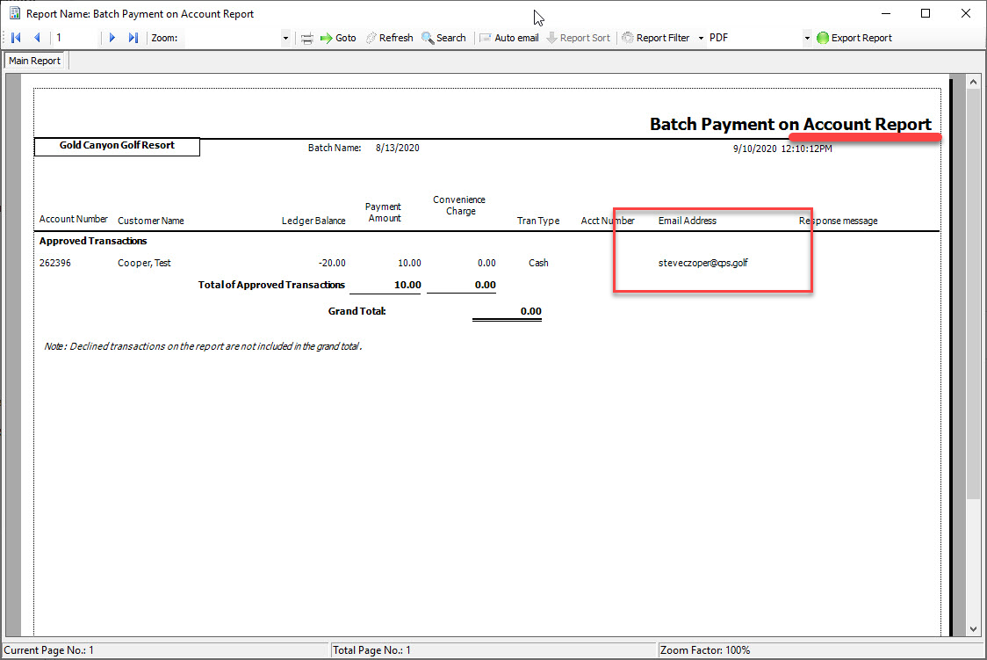
Task: Expand the PDF export format dropdown
Action: click(x=807, y=37)
